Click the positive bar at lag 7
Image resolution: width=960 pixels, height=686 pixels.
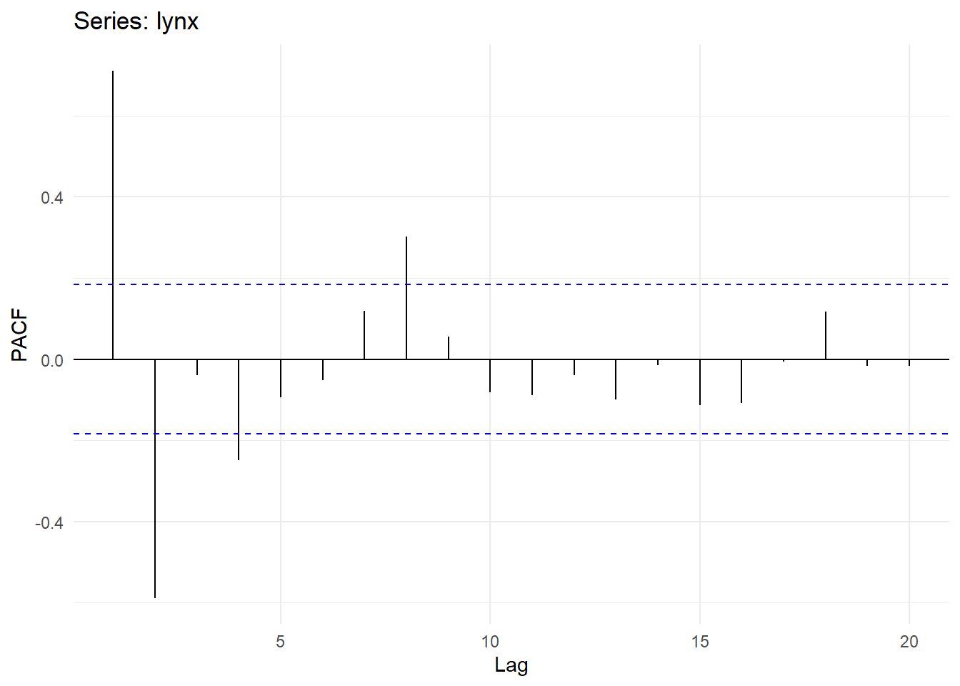pyautogui.click(x=364, y=335)
